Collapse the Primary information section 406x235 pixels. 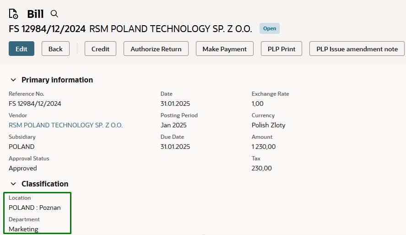click(x=13, y=80)
